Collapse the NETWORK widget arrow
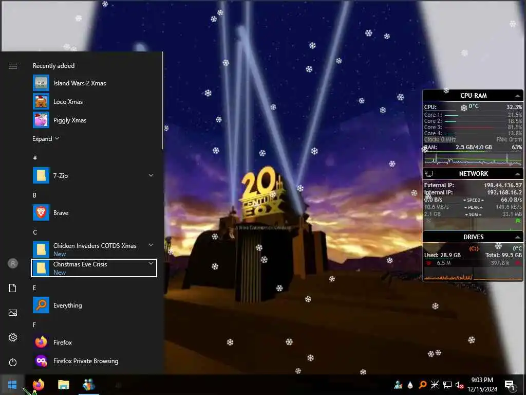 pyautogui.click(x=518, y=174)
